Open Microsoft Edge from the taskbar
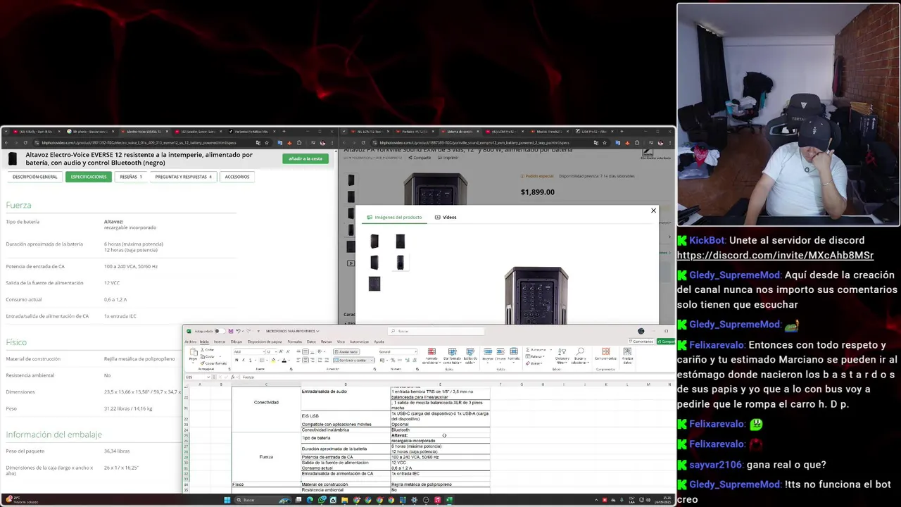 click(x=310, y=500)
